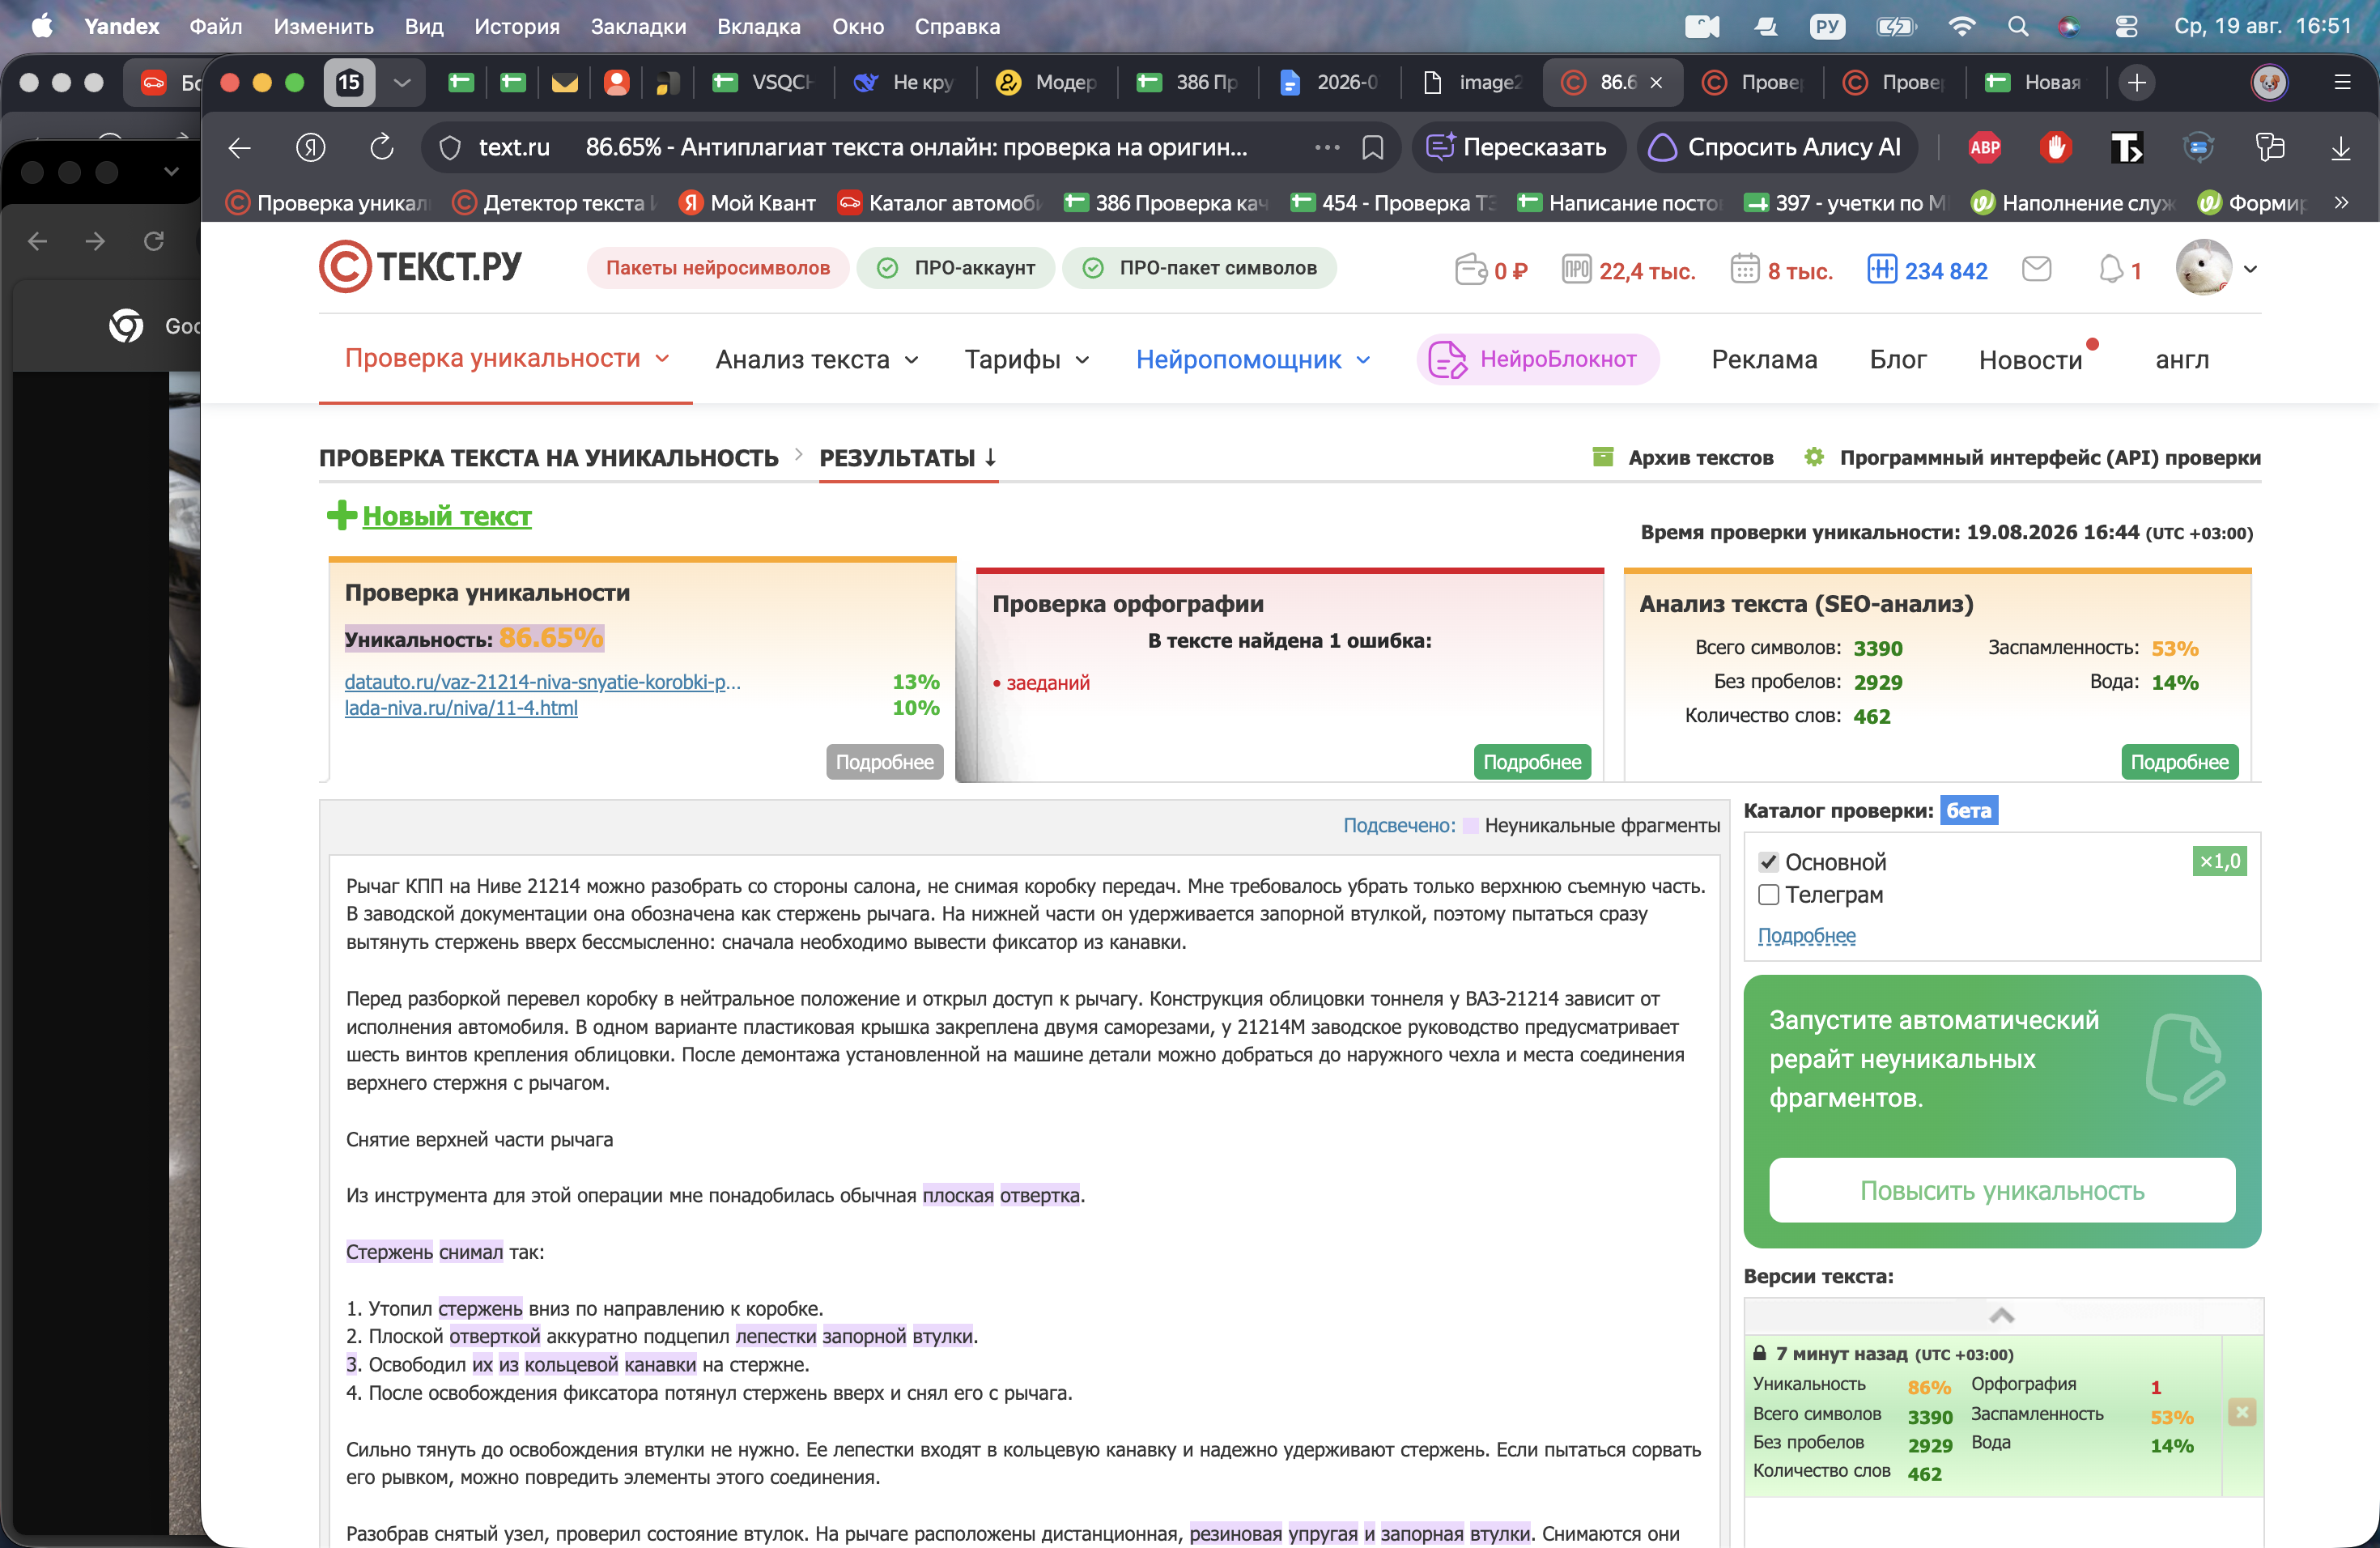
Task: Click the ПРО-аккаунт badge
Action: (956, 268)
